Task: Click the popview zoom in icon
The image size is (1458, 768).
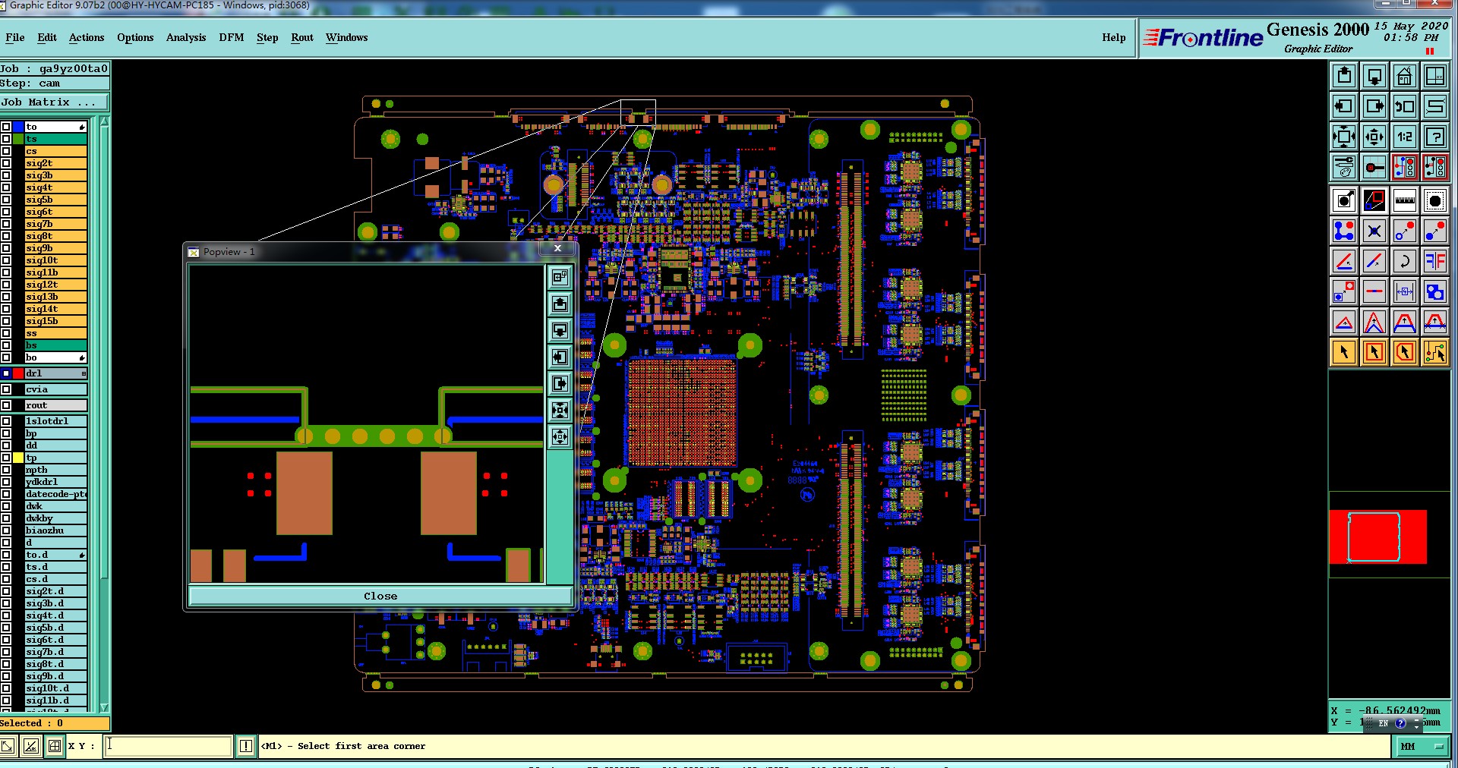Action: coord(560,411)
